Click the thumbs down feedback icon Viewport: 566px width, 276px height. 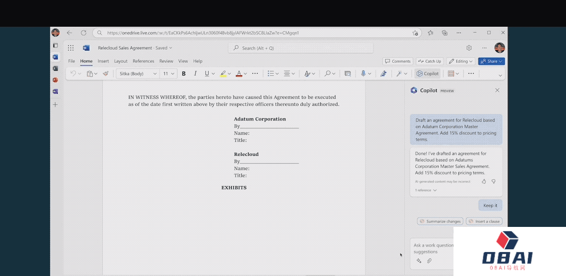point(493,181)
